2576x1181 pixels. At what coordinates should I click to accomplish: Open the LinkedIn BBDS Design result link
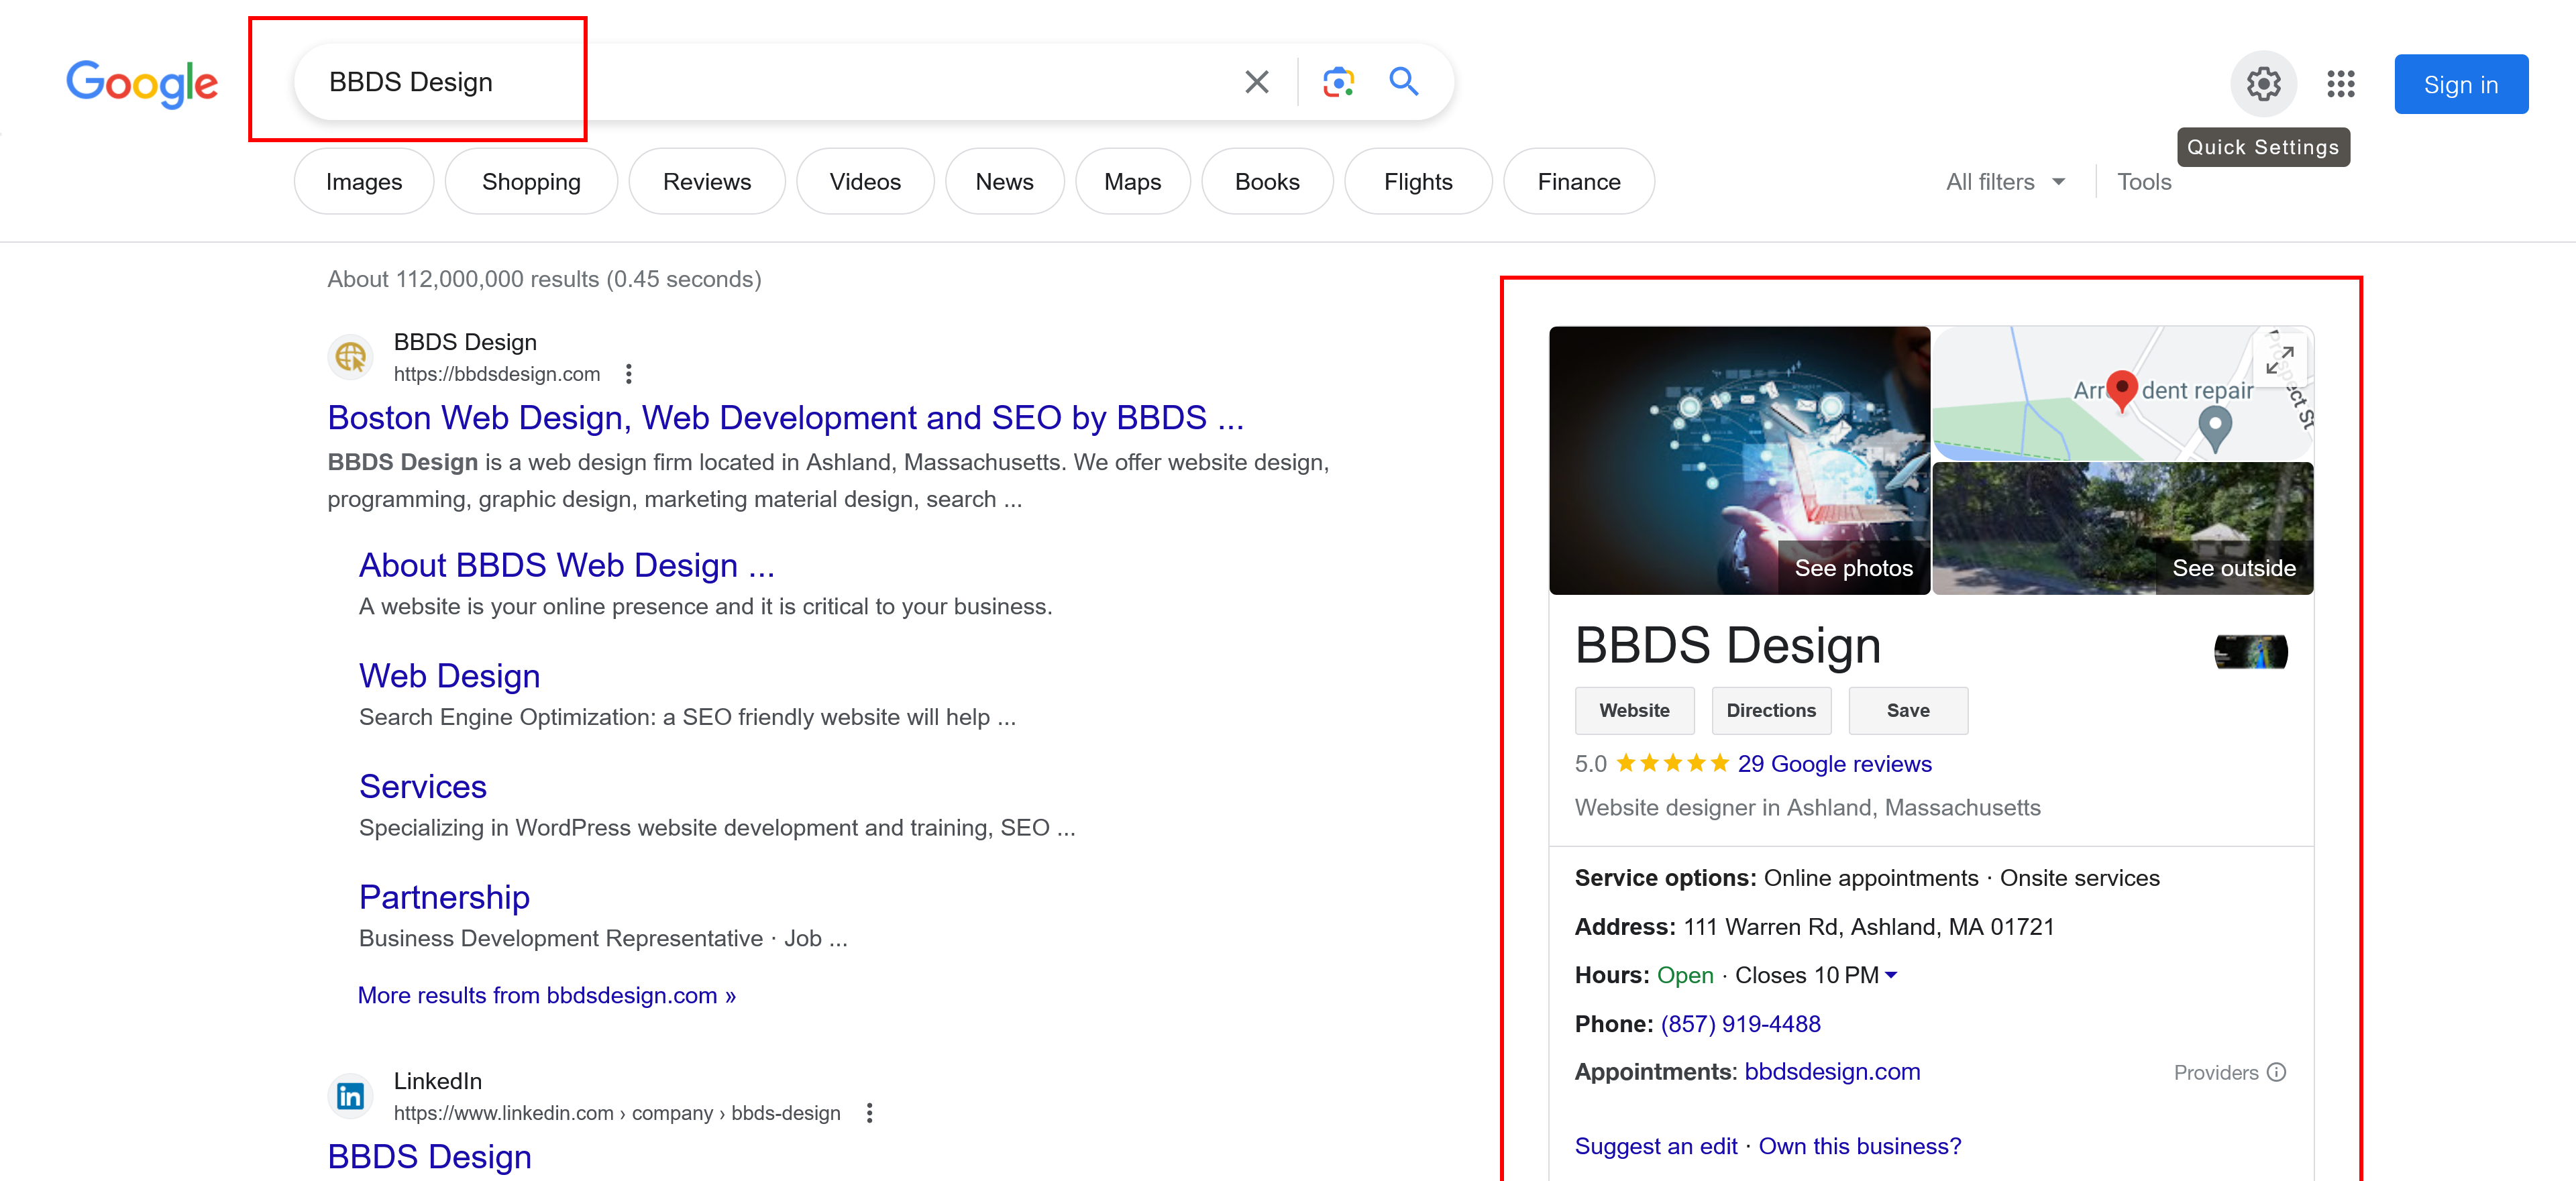pos(429,1157)
